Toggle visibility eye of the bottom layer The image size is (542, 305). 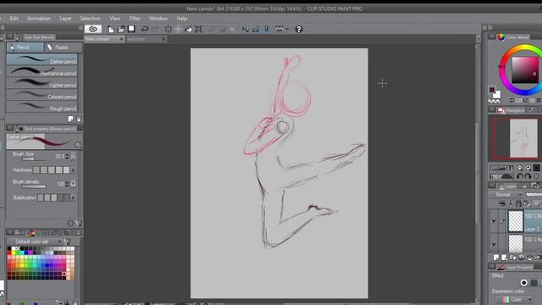(494, 245)
